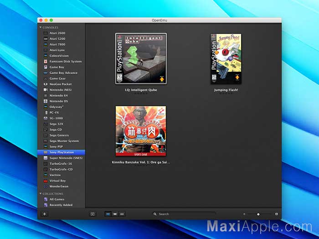Click the game scanner toggle button
The width and height of the screenshot is (319, 239).
tap(93, 214)
